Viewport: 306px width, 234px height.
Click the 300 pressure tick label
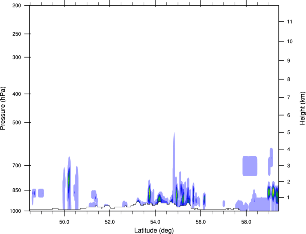point(17,57)
